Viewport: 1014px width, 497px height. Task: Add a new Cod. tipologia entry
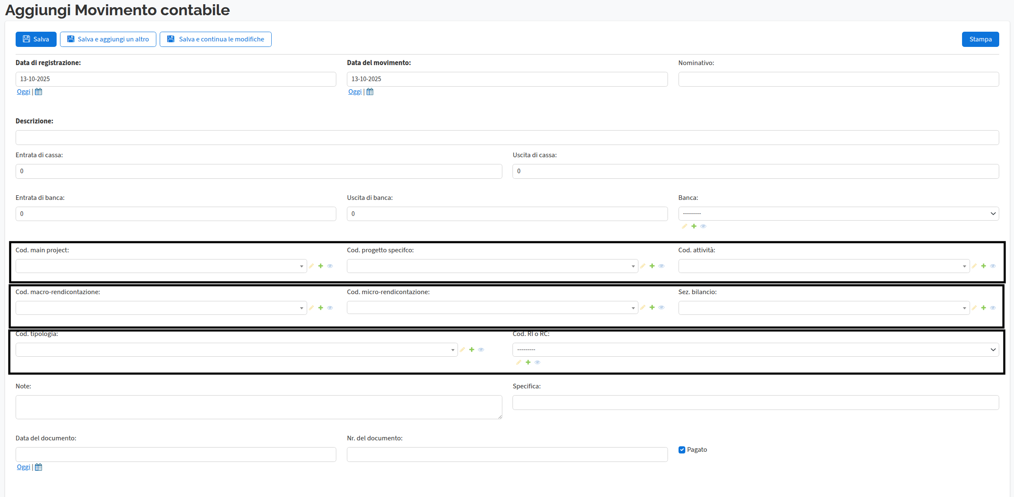click(472, 350)
